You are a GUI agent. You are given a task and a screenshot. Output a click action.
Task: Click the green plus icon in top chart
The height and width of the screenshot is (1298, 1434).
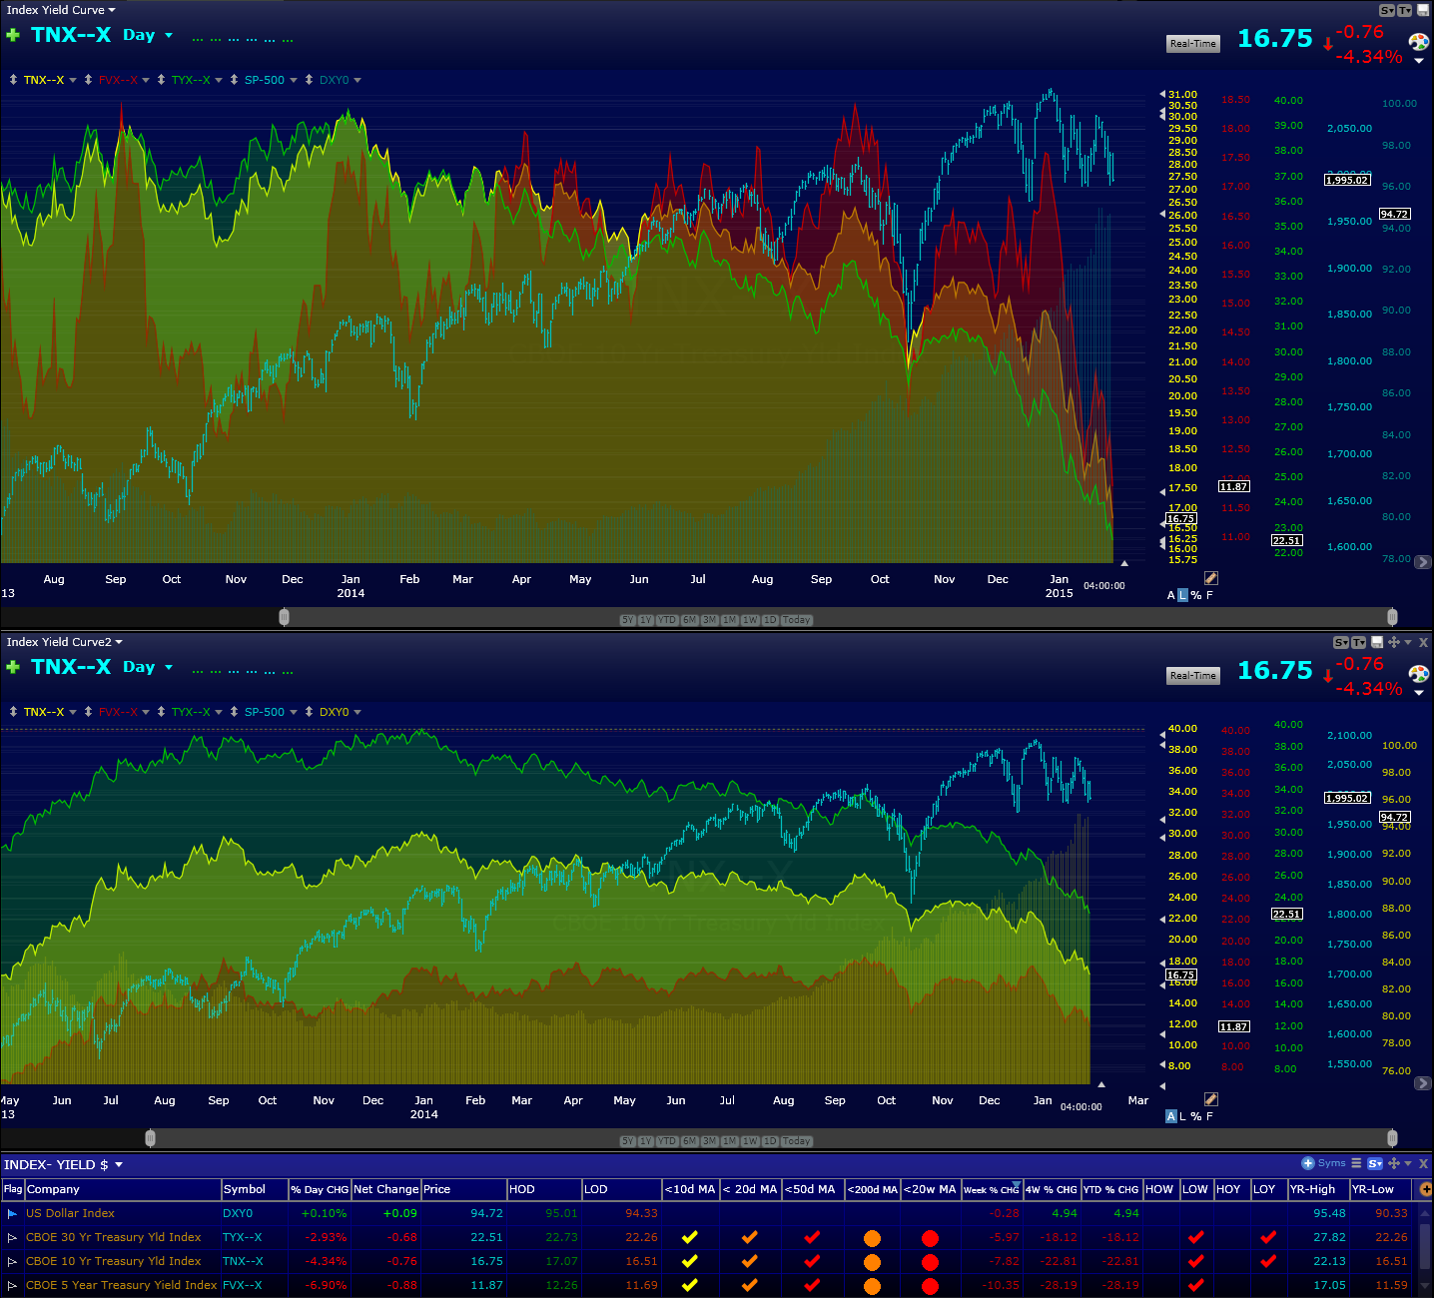[13, 35]
